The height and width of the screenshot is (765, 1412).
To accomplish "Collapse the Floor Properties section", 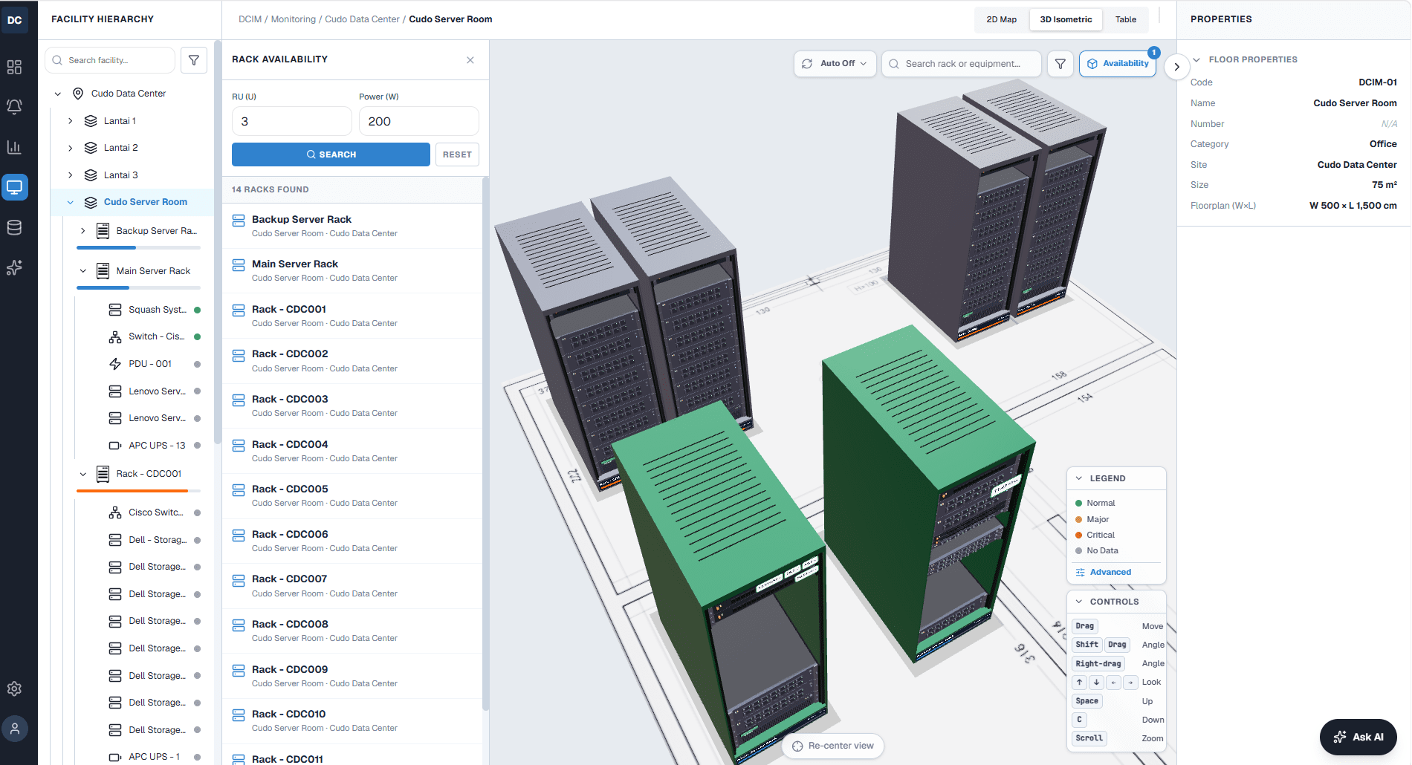I will [1196, 59].
